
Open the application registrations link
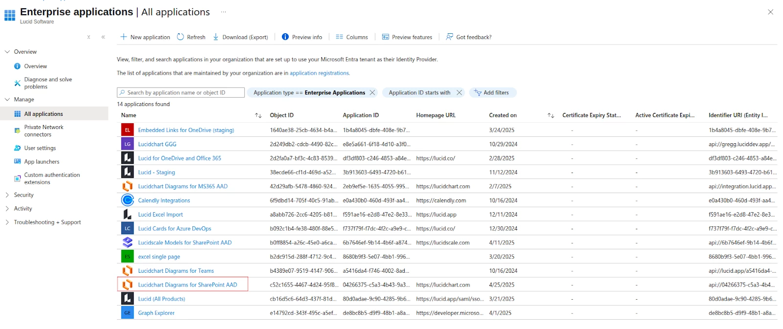coord(320,73)
